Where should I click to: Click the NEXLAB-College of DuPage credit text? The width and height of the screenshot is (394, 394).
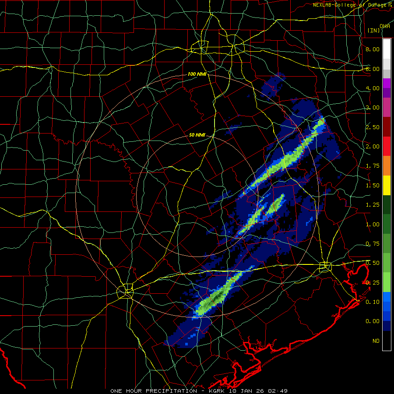click(353, 5)
